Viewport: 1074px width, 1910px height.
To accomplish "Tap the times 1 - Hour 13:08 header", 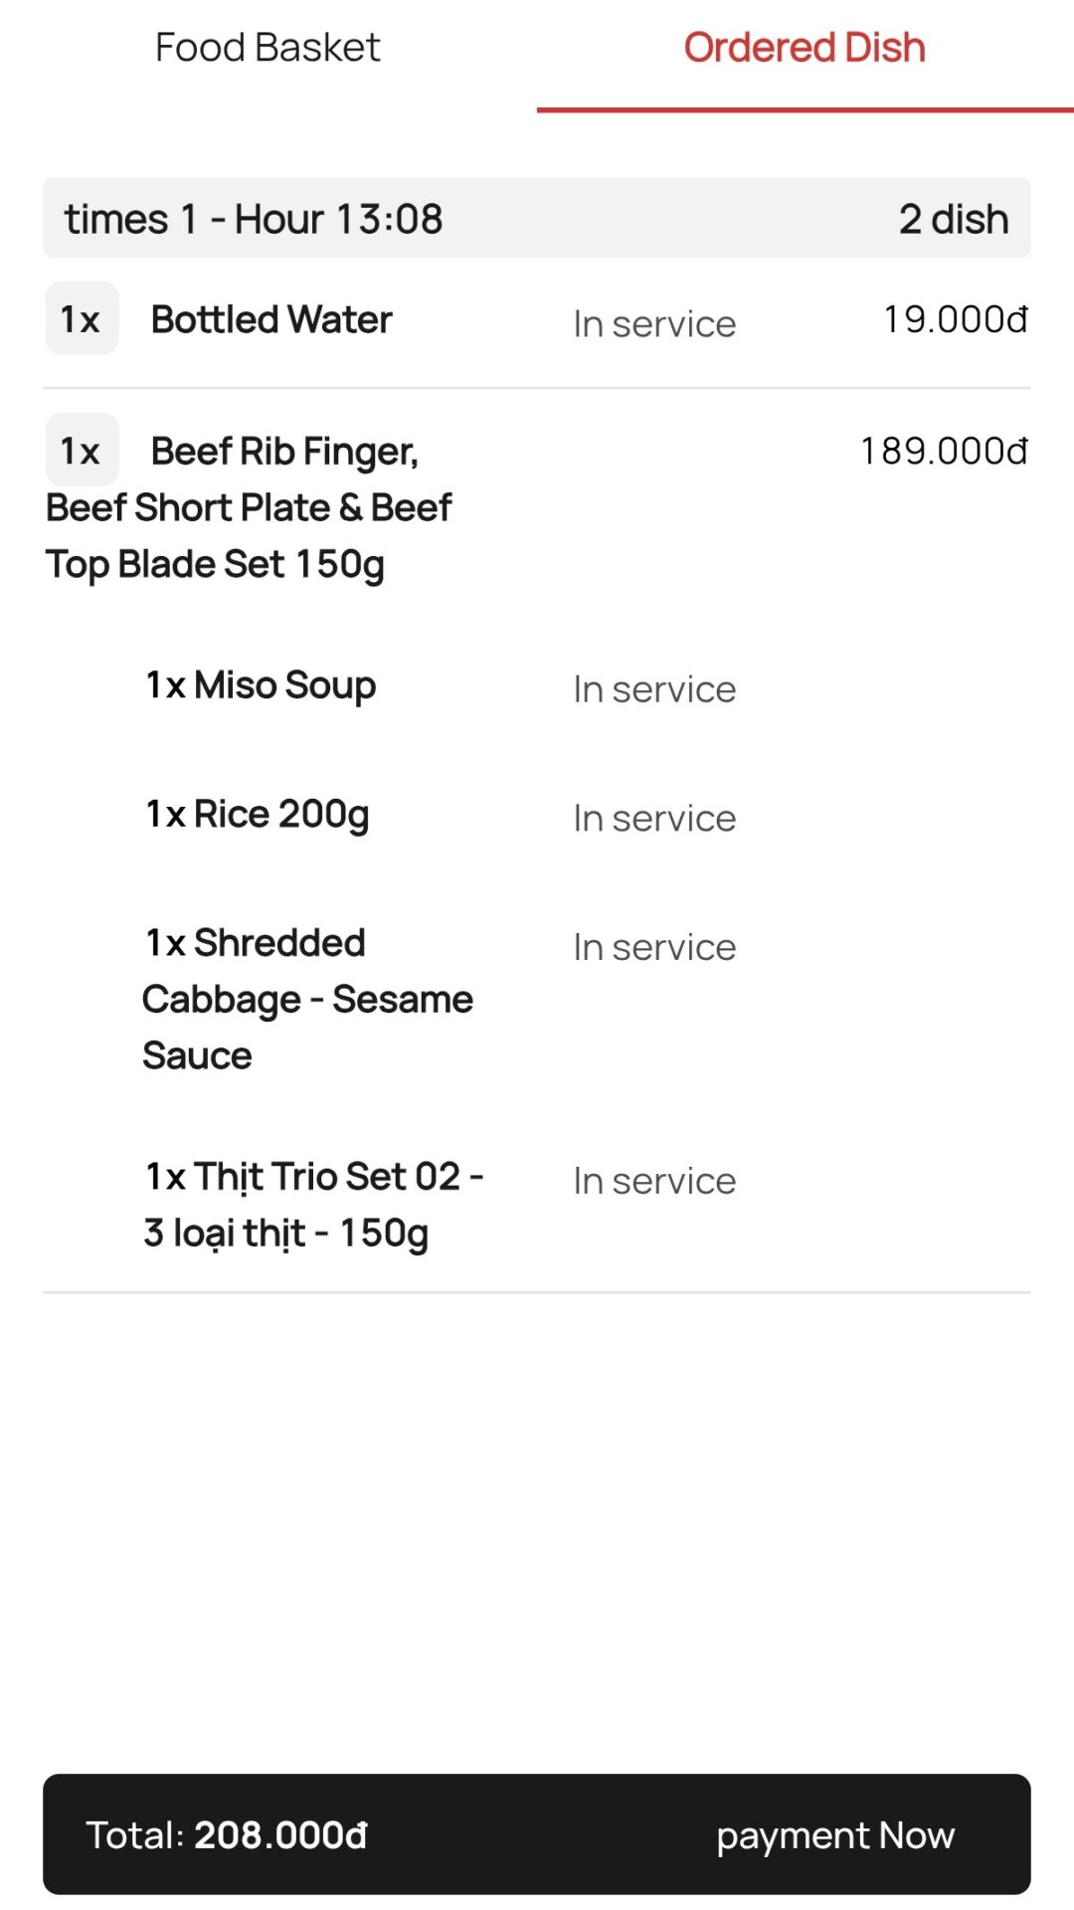I will (x=254, y=219).
